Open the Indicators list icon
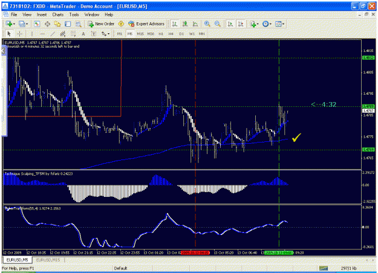378x273 pixels. [x=253, y=24]
